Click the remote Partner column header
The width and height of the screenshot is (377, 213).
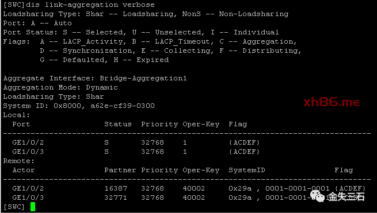(x=120, y=170)
